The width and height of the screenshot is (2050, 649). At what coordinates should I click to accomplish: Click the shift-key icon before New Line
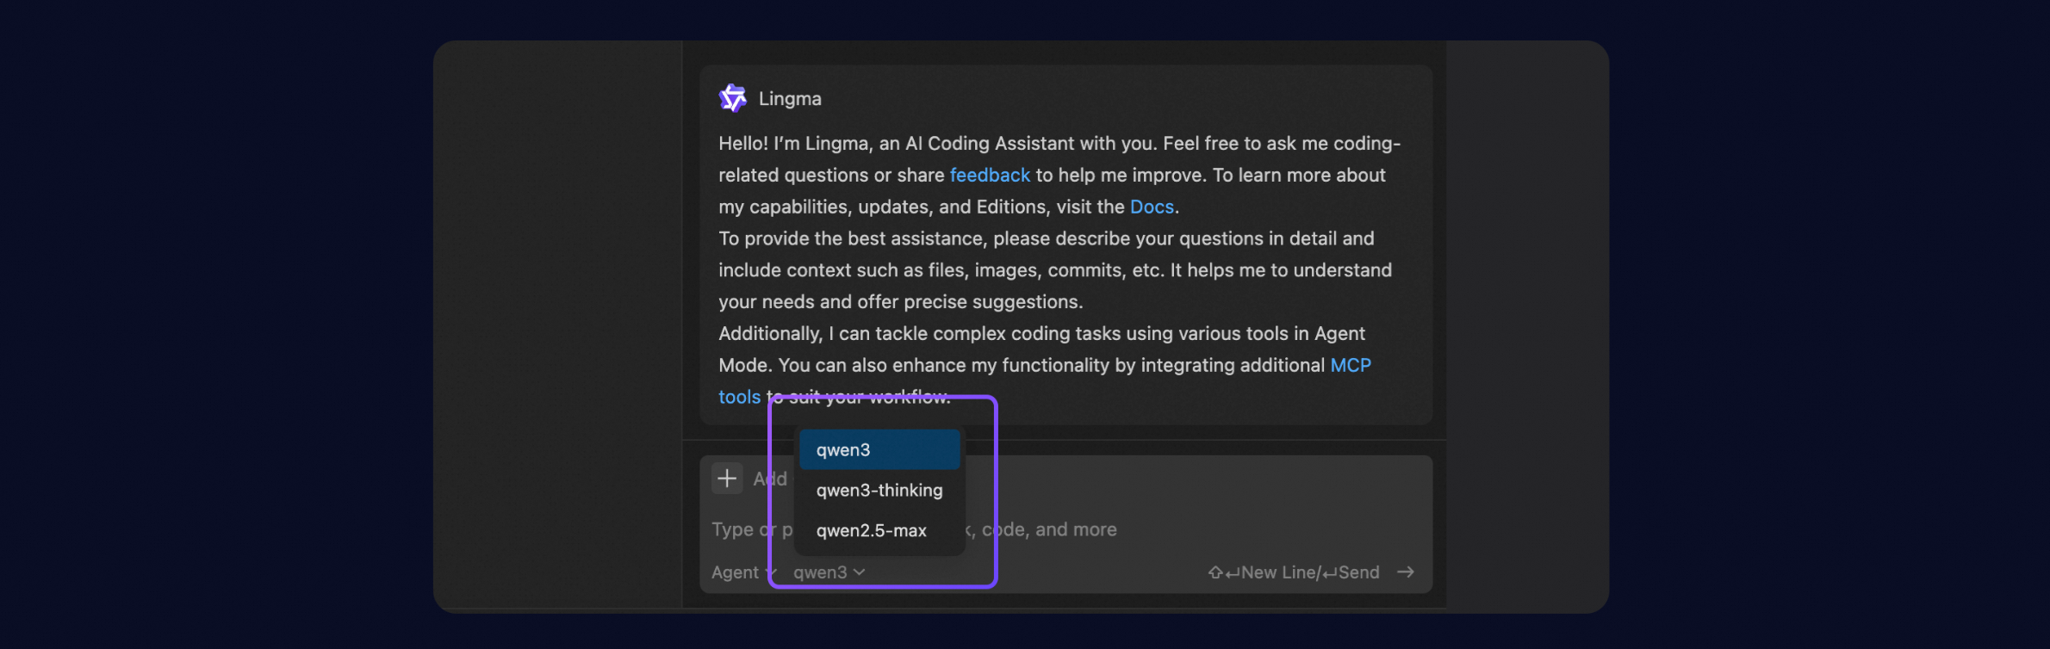1215,572
